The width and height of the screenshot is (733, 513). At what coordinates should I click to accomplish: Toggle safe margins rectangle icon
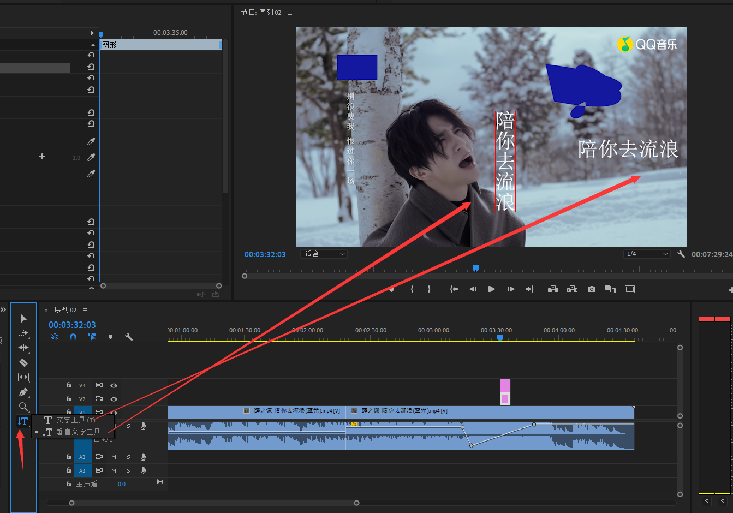(x=630, y=289)
